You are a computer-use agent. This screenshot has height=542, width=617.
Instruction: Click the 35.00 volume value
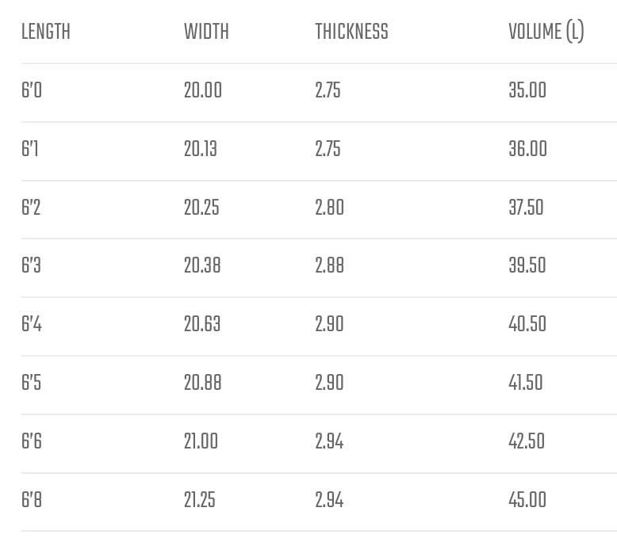coord(527,90)
